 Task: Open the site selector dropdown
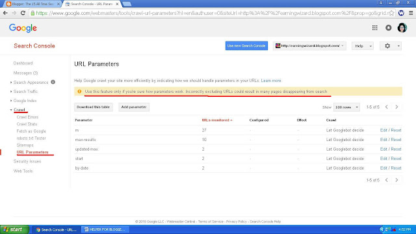coord(309,46)
